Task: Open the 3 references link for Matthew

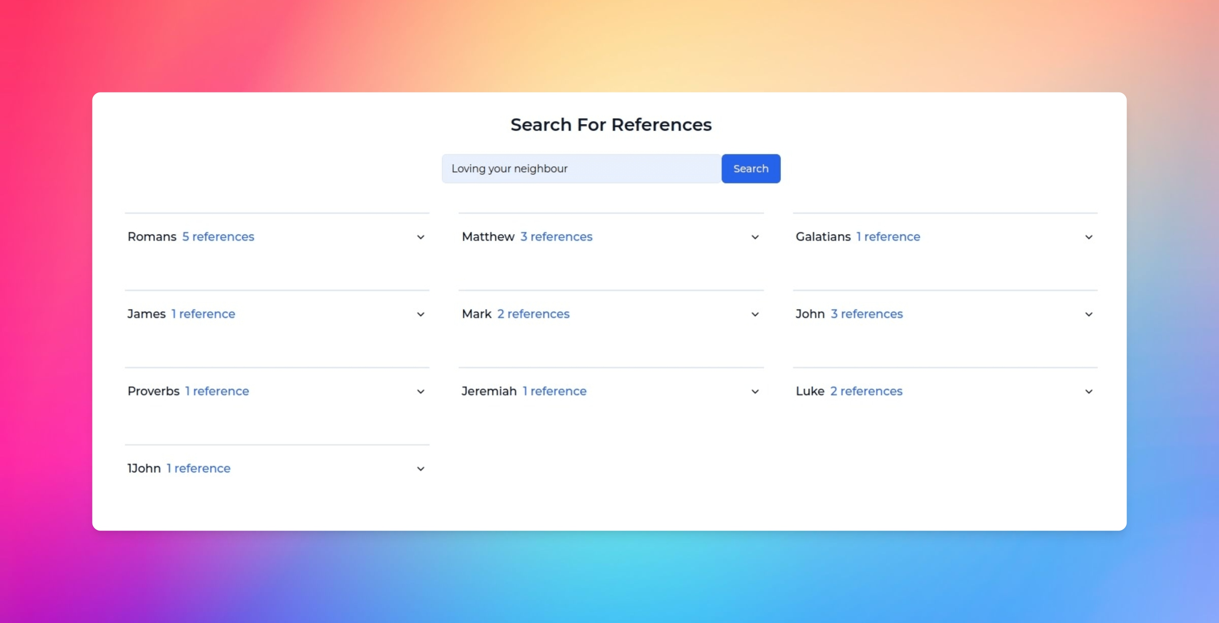Action: click(x=556, y=237)
